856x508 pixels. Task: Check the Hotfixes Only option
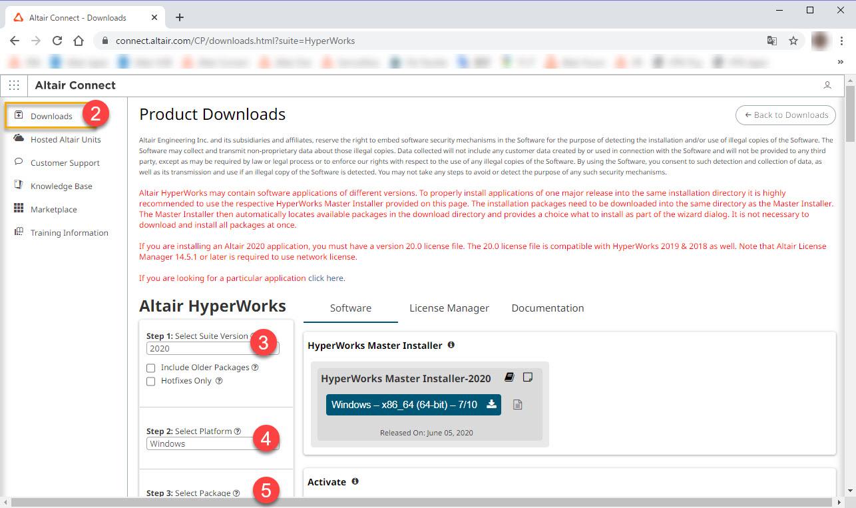tap(150, 381)
